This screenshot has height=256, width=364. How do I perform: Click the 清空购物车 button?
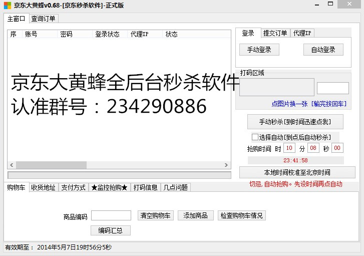(x=156, y=215)
